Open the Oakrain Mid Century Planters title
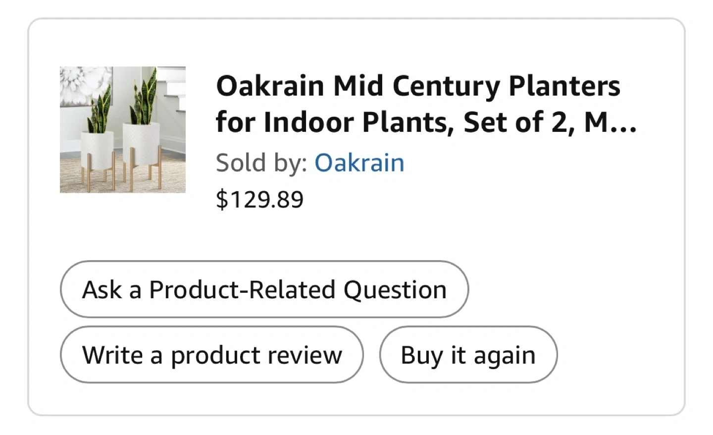The image size is (713, 435). [x=418, y=104]
